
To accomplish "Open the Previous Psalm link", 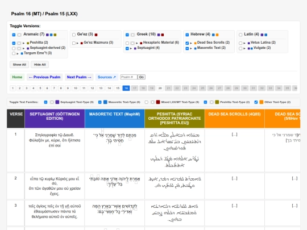I will click(45, 77).
